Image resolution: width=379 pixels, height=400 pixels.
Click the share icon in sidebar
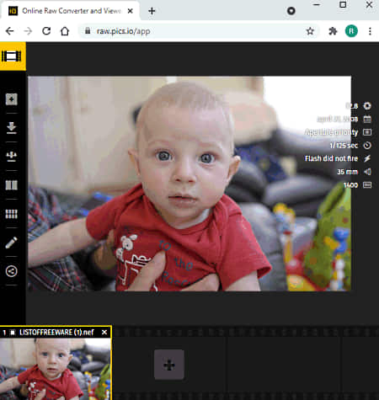click(x=12, y=271)
